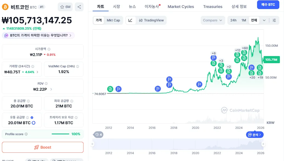Click the share icon button
284x161 pixels.
[79, 7]
